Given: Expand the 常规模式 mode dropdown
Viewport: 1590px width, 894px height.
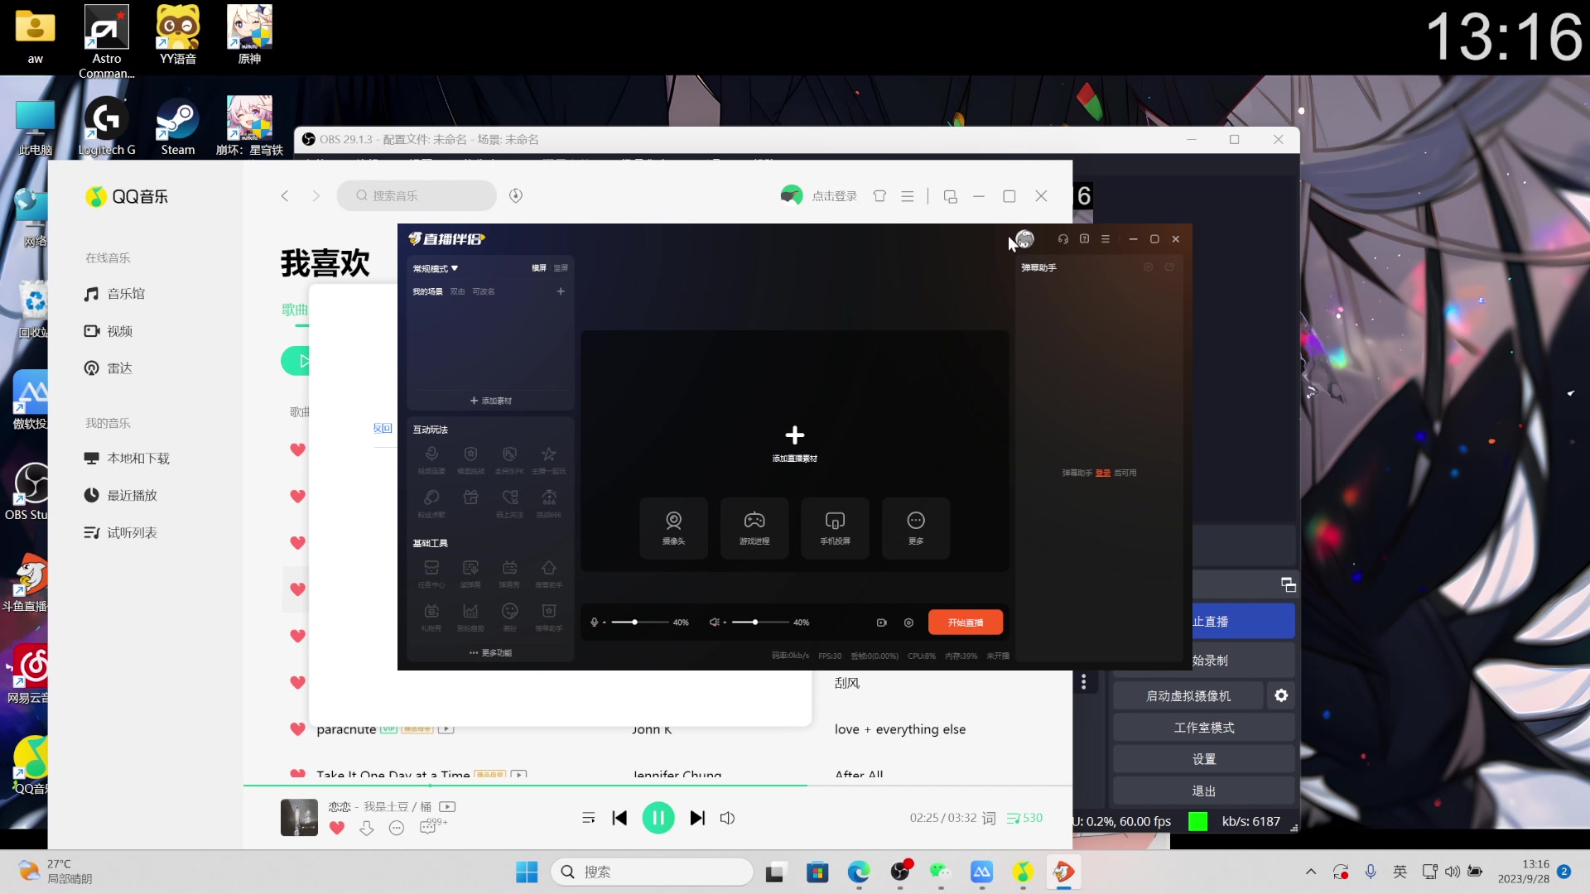Looking at the screenshot, I should click(436, 268).
